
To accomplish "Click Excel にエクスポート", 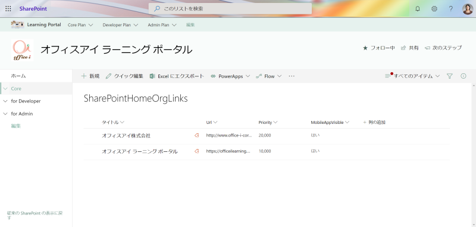I will [177, 76].
